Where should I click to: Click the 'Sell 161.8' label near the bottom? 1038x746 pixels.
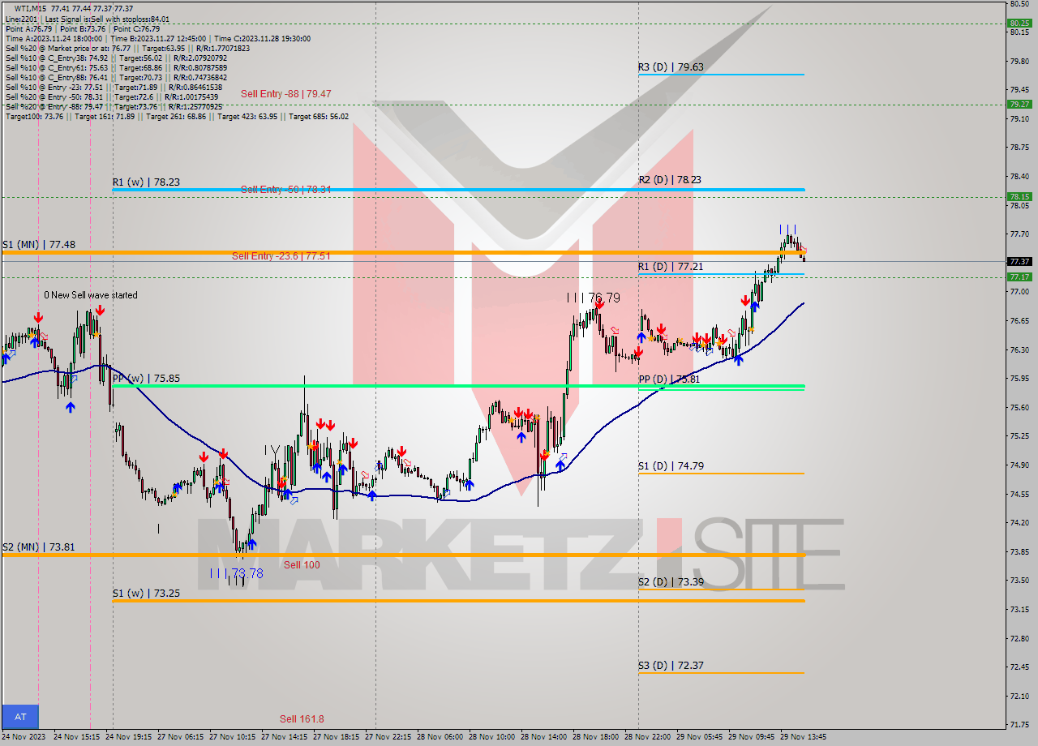pyautogui.click(x=301, y=718)
